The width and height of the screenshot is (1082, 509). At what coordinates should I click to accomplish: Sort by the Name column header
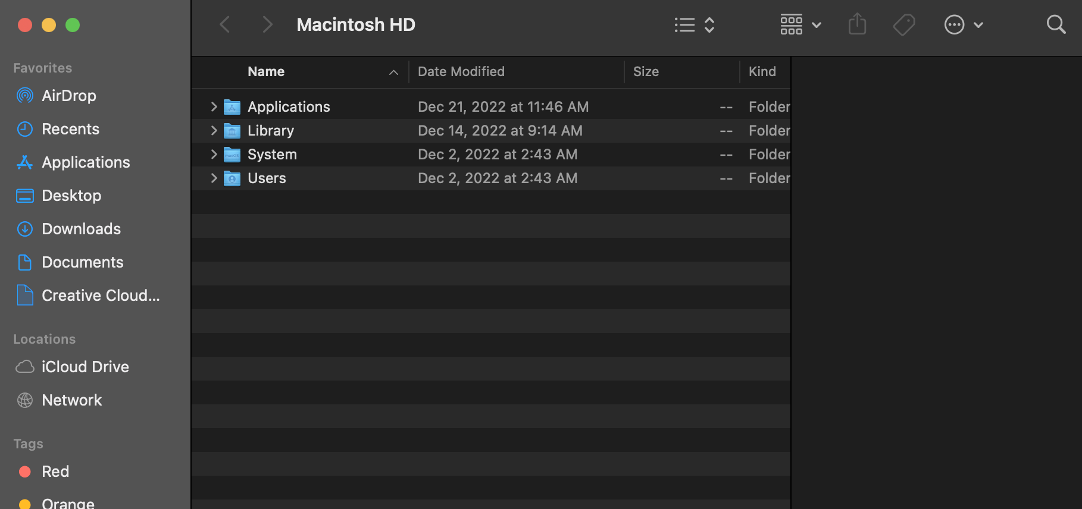click(266, 71)
